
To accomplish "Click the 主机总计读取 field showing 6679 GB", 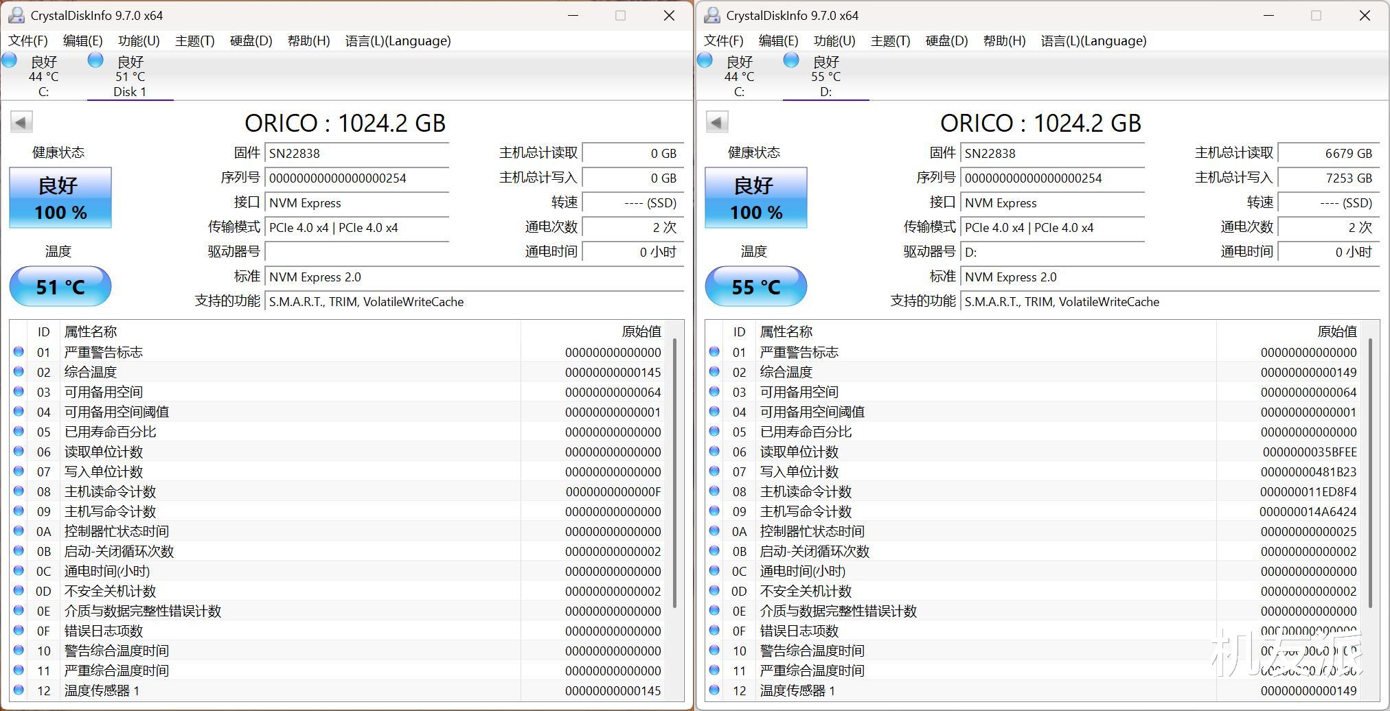I will click(1329, 153).
